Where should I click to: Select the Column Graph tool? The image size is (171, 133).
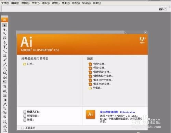point(4,91)
